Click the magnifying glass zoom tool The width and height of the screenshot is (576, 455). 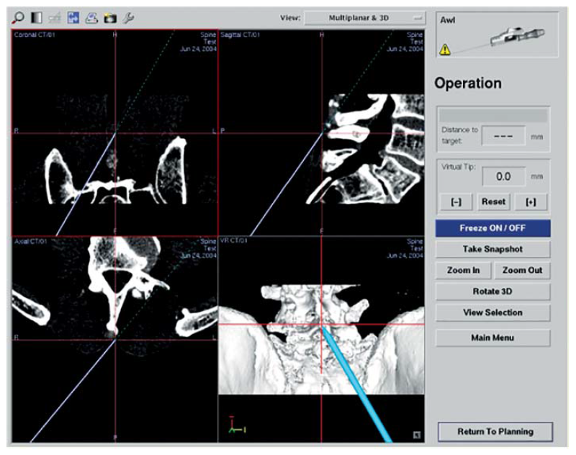(x=19, y=17)
